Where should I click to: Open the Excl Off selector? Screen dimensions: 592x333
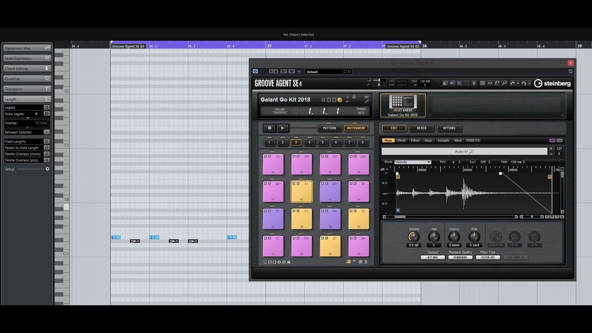(x=485, y=162)
